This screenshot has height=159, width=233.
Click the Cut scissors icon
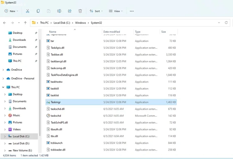coord(28,11)
